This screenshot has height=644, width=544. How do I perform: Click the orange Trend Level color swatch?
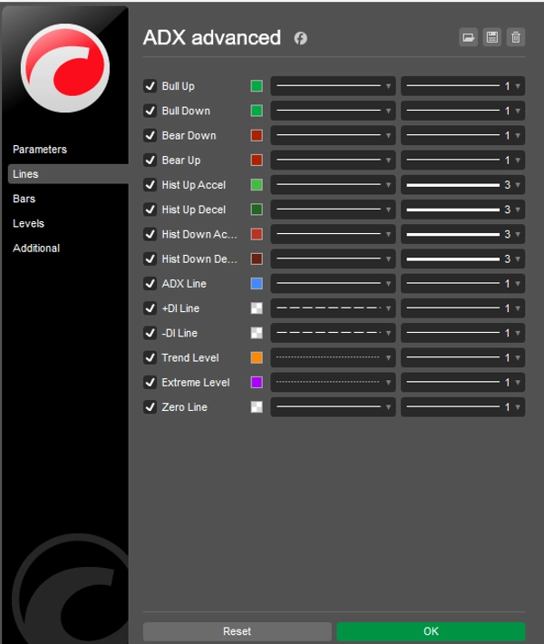coord(257,358)
